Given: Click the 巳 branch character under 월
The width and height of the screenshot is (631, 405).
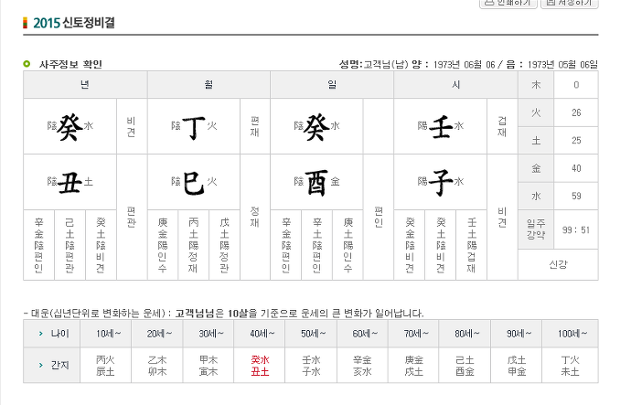Looking at the screenshot, I should [194, 182].
